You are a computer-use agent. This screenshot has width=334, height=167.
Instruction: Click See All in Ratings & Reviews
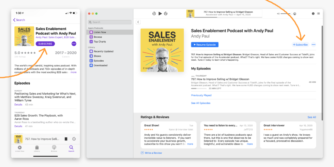click(x=311, y=117)
